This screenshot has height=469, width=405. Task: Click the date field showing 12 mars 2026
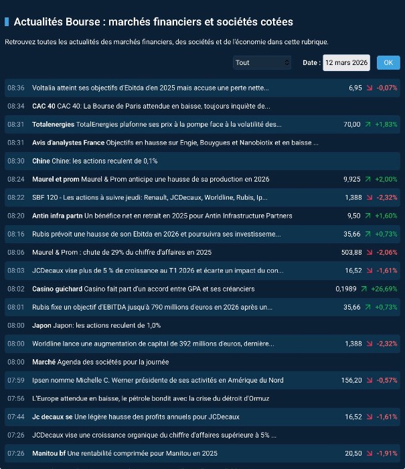coord(346,62)
